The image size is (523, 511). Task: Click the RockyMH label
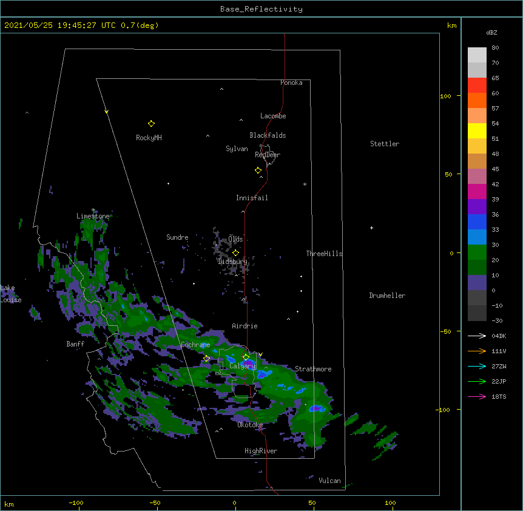pos(149,138)
